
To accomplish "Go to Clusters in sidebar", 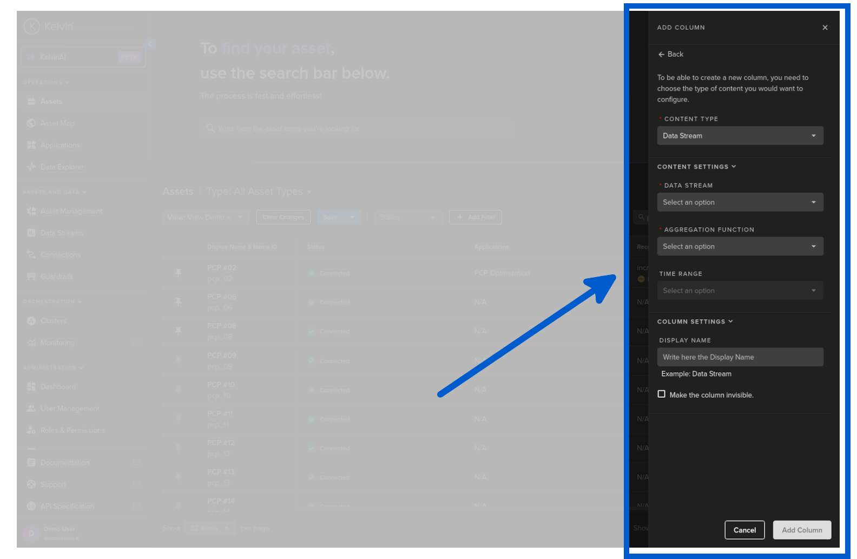I will (x=54, y=321).
